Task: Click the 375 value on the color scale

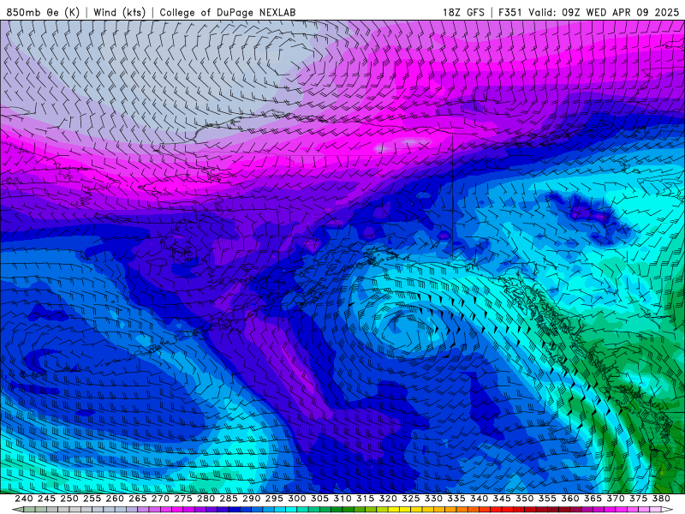Action: click(638, 499)
